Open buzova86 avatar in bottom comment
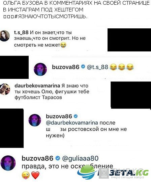 [x=8, y=163]
